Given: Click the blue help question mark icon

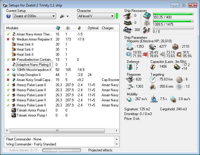Looking at the screenshot, I should point(8,16).
